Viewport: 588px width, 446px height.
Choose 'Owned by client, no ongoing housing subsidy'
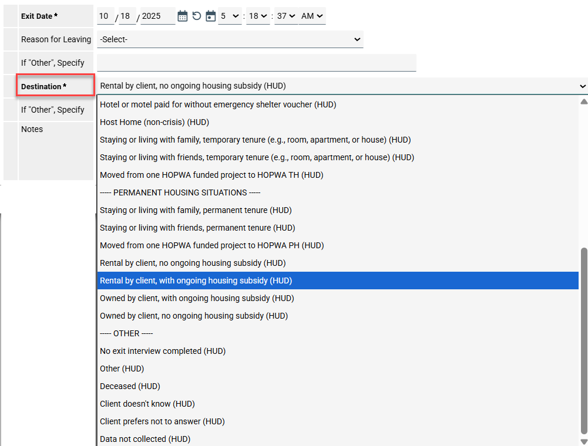(x=194, y=316)
